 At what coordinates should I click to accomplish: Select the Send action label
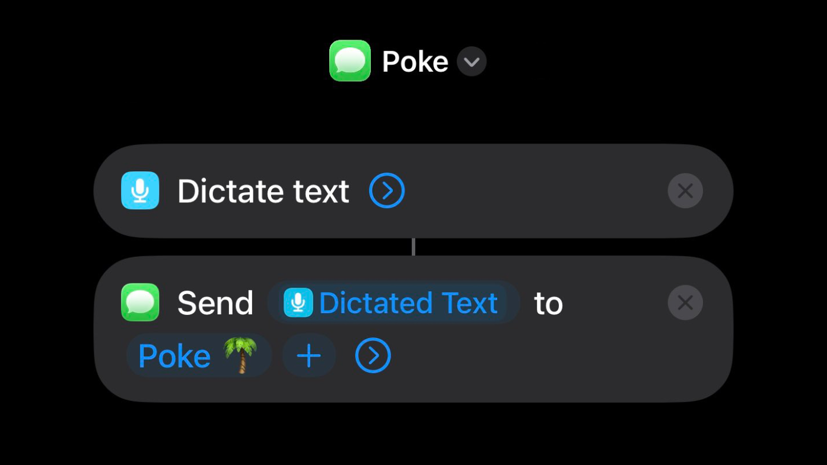point(215,303)
